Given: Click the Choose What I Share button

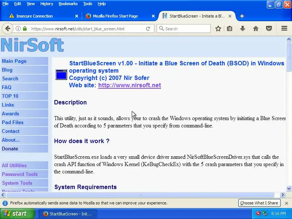Looking at the screenshot, I should tap(259, 203).
